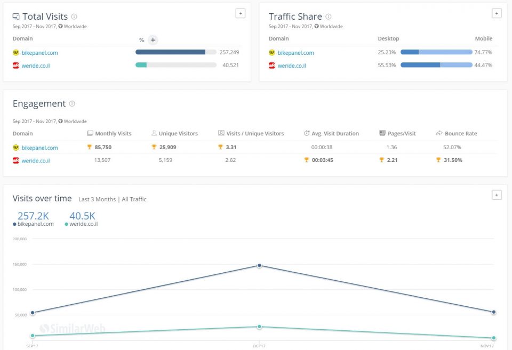Toggle the bikepanel.com series in chart legend
The height and width of the screenshot is (350, 512).
[x=33, y=224]
